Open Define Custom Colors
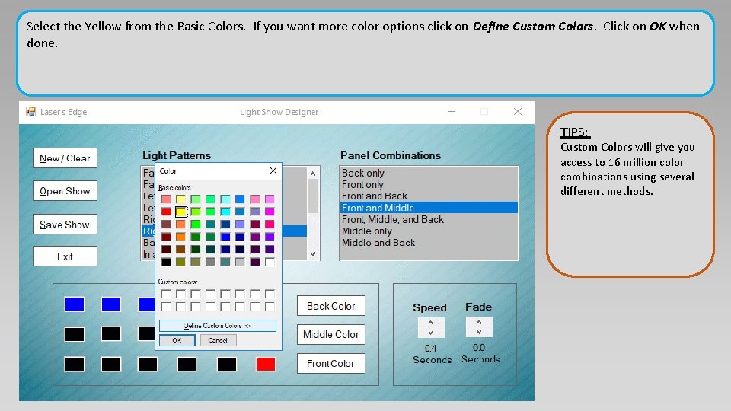Screen dimensions: 731x411 (218, 326)
